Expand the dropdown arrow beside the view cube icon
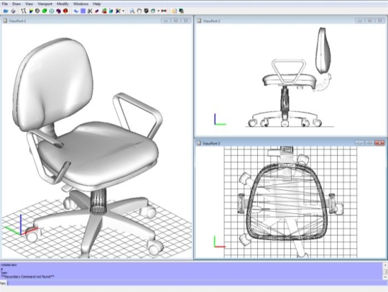This screenshot has width=388, height=292. tap(158, 11)
